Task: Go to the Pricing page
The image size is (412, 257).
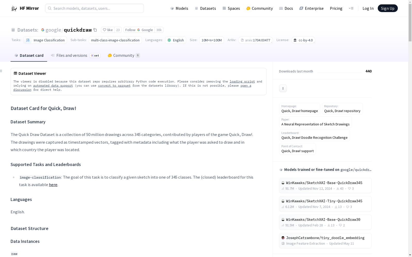Action: click(x=336, y=8)
